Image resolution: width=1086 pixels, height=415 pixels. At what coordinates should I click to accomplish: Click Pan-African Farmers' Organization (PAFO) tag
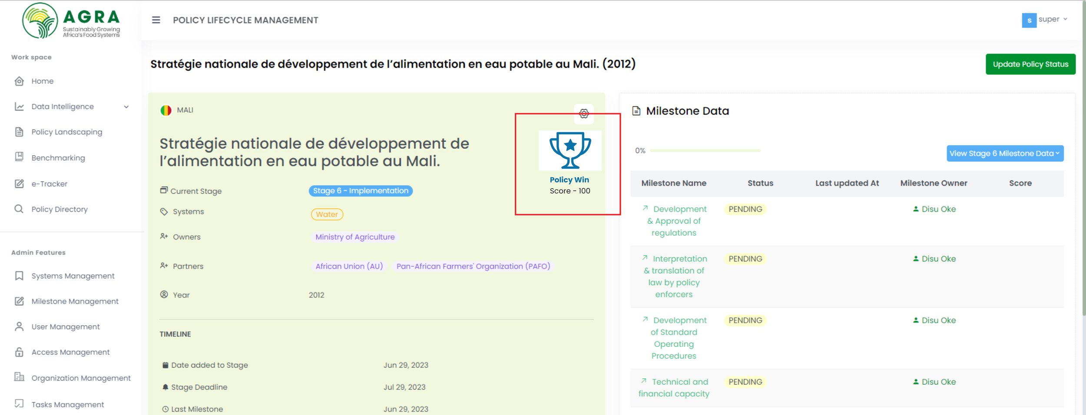(473, 266)
